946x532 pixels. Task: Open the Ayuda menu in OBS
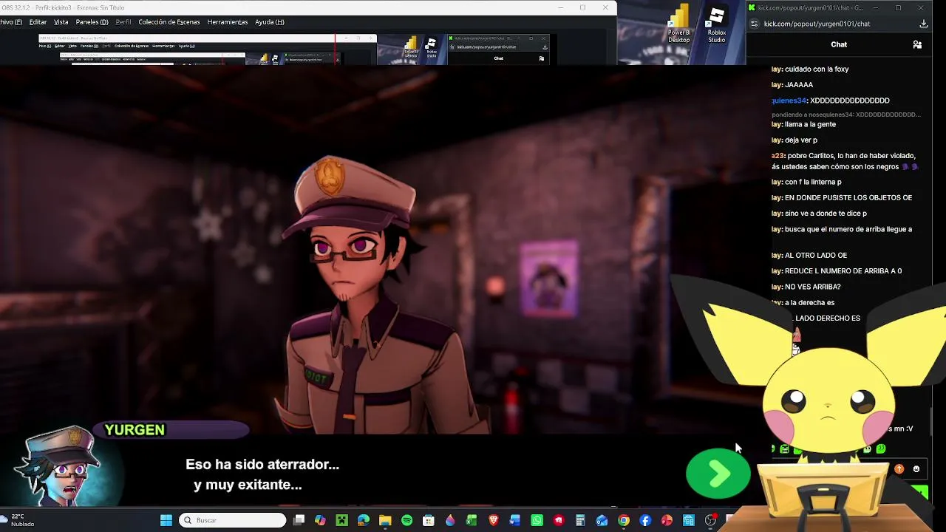click(269, 22)
